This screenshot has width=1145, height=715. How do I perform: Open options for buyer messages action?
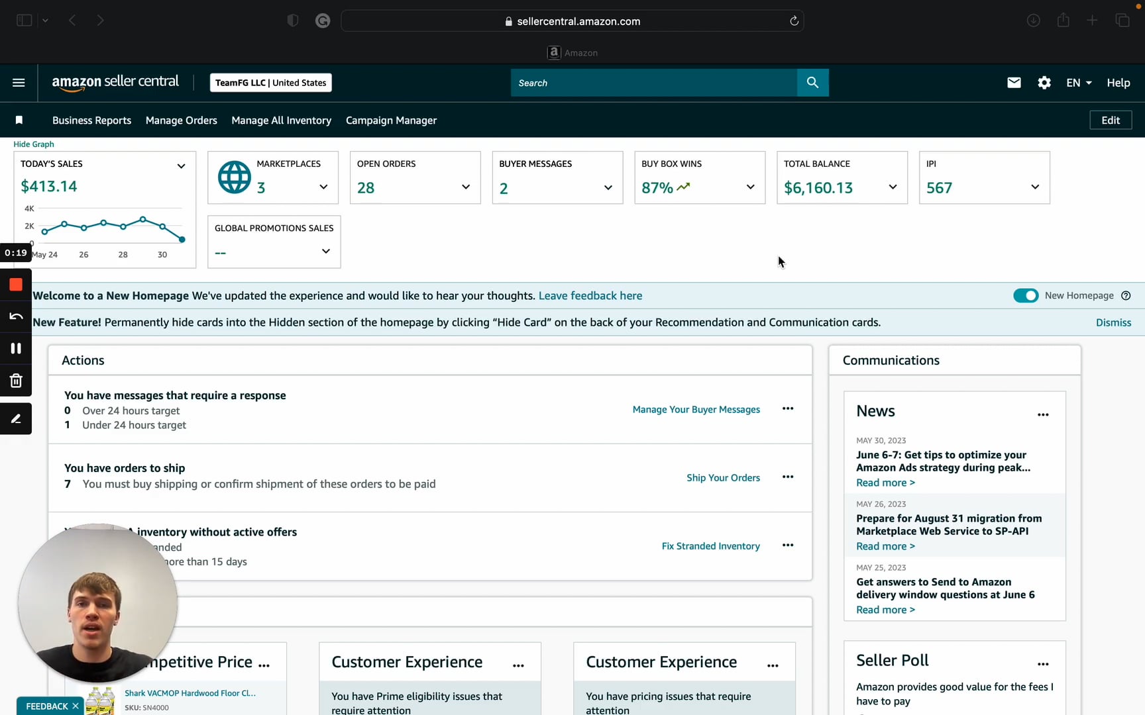(x=788, y=408)
